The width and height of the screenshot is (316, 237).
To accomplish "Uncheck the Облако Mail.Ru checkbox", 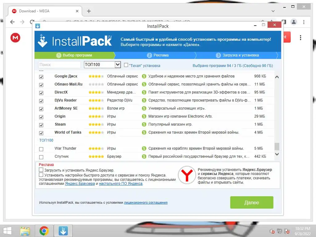I will 41,85.
